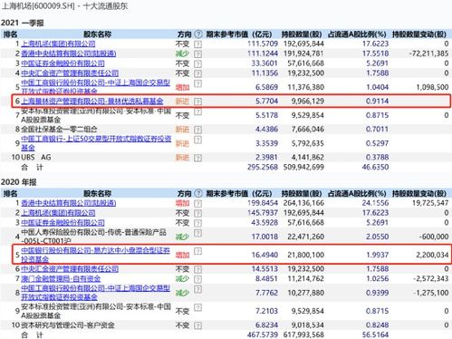Image resolution: width=452 pixels, height=339 pixels.
Task: Click the question icon in the 中国人寿保险股份有限公司 row
Action: click(197, 233)
